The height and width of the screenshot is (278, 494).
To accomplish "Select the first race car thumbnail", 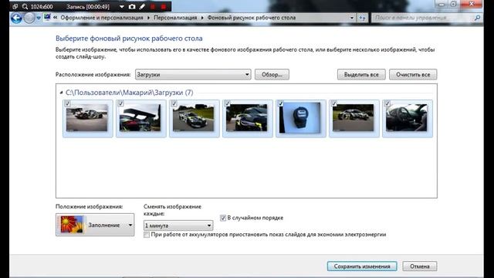I will 87,118.
